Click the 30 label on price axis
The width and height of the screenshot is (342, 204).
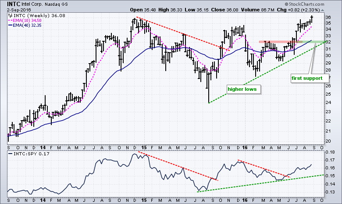point(328,56)
